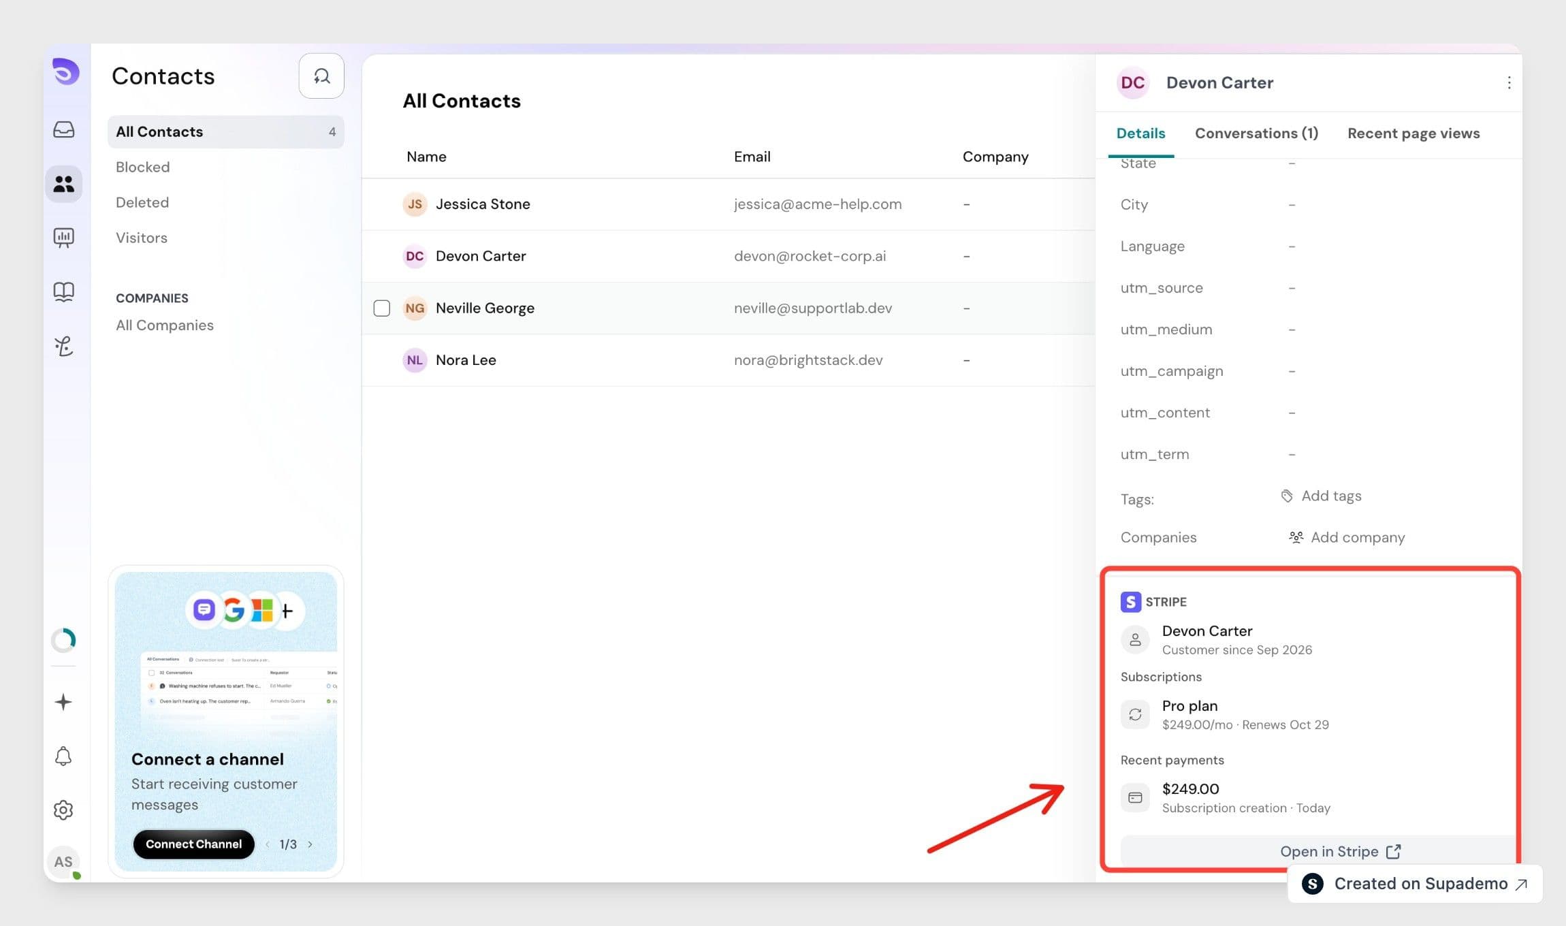Click the onboarding progress ring icon

tap(63, 640)
